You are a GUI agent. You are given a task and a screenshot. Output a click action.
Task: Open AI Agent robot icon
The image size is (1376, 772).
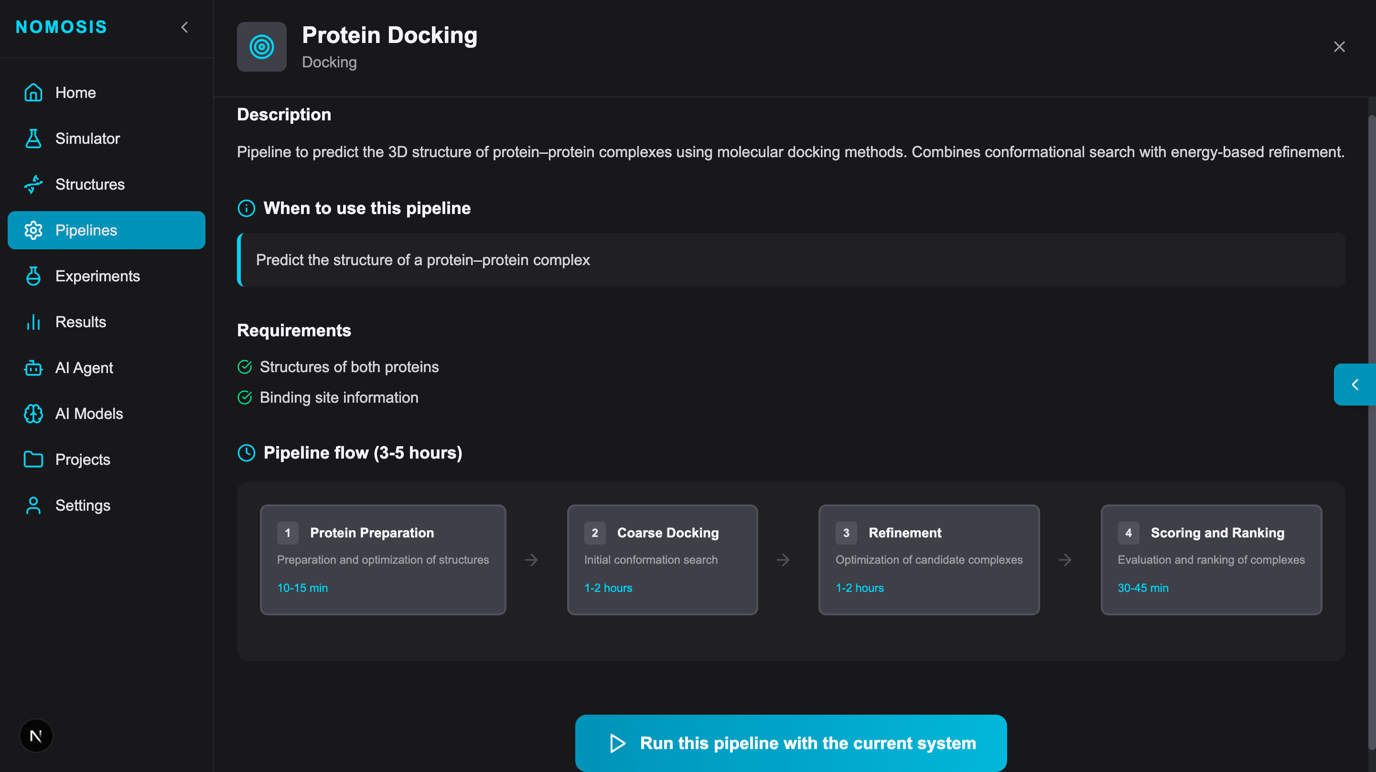[33, 368]
